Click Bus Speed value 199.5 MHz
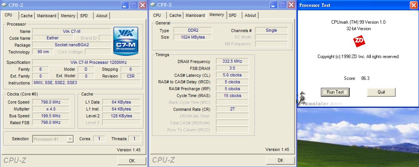The height and width of the screenshot is (167, 419). point(51,116)
